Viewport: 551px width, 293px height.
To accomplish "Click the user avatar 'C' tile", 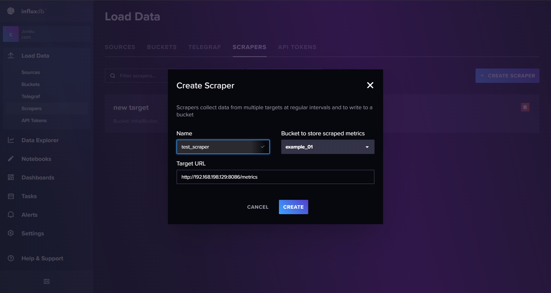I will pyautogui.click(x=11, y=34).
